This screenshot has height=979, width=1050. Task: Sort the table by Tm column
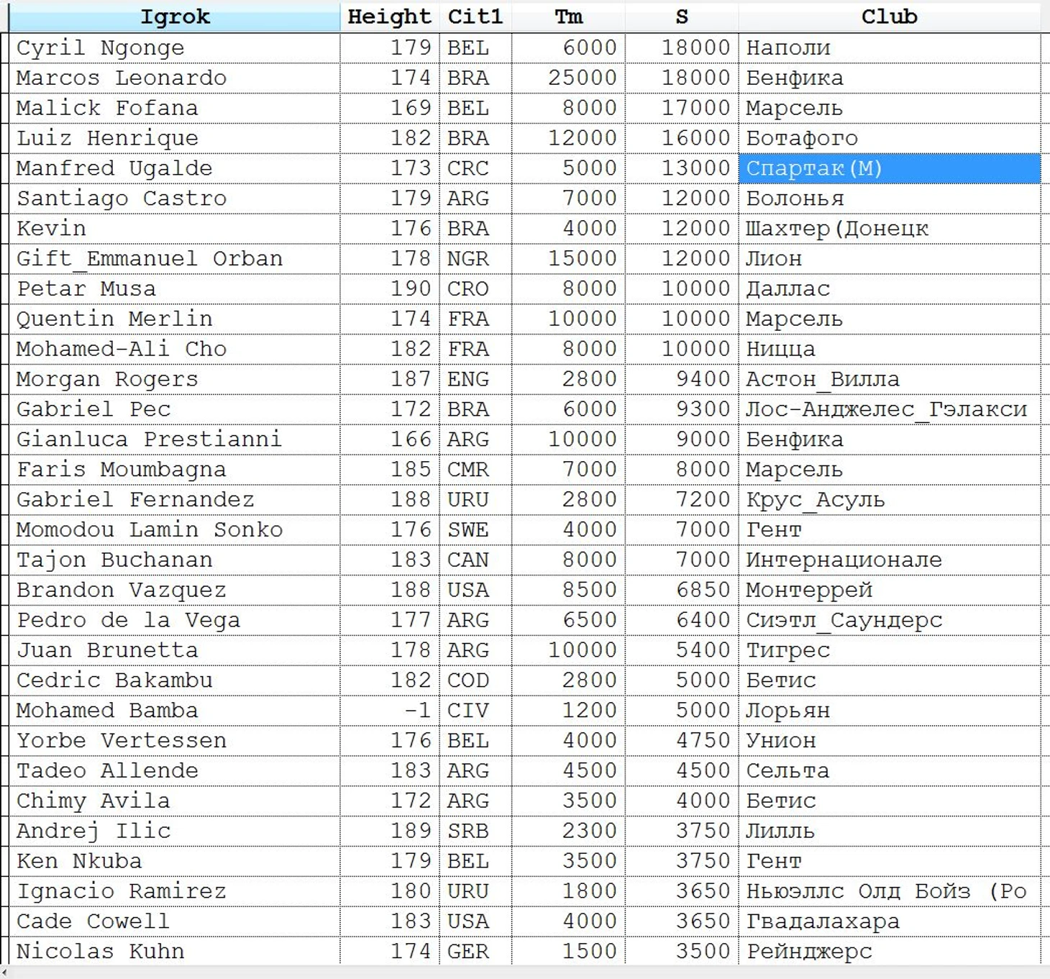coord(568,17)
